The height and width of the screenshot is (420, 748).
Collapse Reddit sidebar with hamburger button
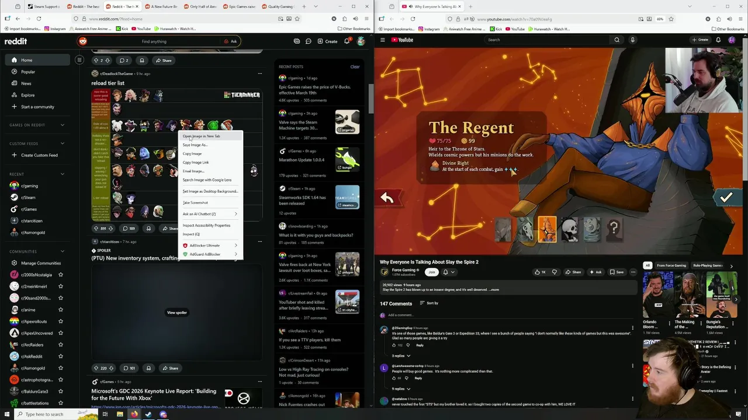coord(79,60)
